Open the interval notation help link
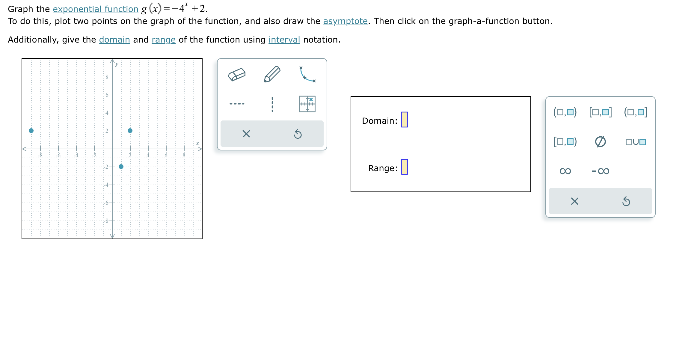Image resolution: width=697 pixels, height=344 pixels. coord(284,39)
